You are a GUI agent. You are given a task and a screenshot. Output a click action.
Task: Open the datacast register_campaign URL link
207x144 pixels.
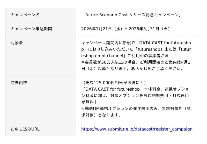[x=137, y=129]
